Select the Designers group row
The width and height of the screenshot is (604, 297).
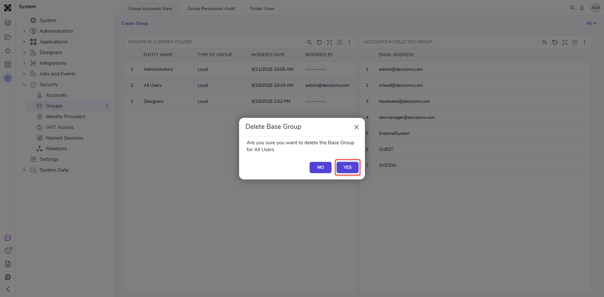coord(240,101)
